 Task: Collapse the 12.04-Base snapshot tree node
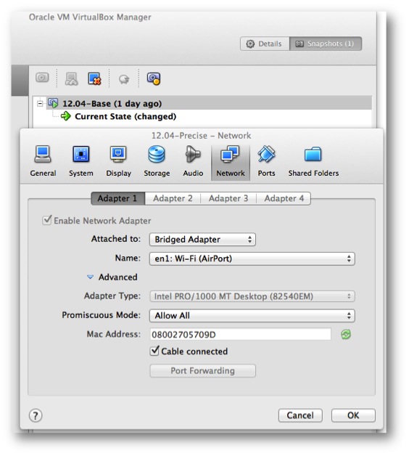click(x=40, y=103)
